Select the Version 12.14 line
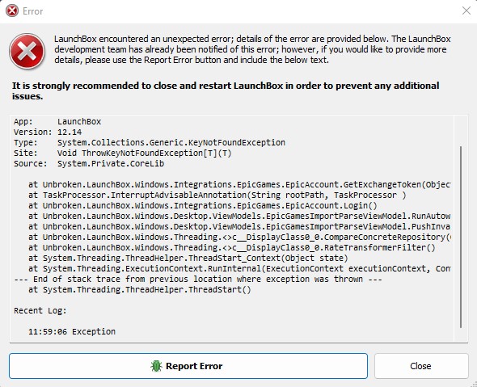Viewport: 477px width, 387px height. (48, 133)
